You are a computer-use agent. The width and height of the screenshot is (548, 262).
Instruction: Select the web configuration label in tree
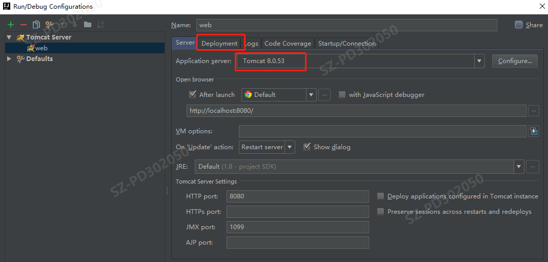tap(41, 48)
